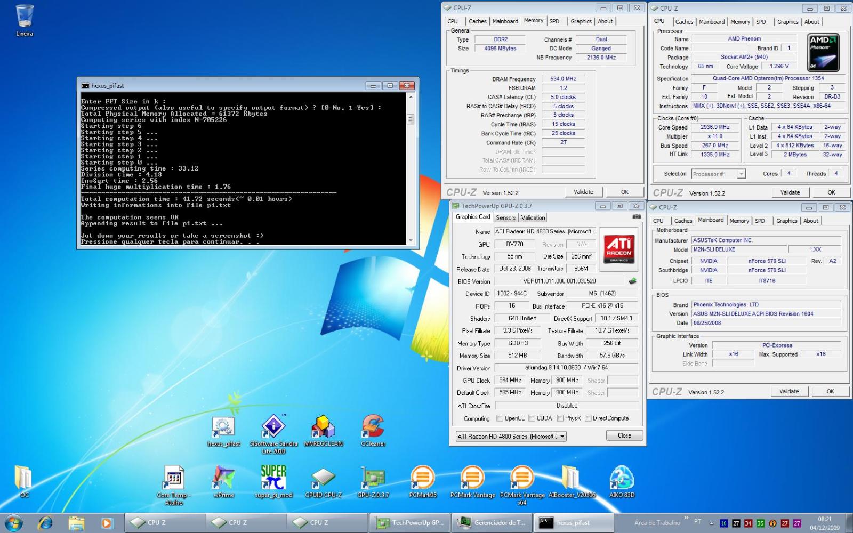Image resolution: width=853 pixels, height=533 pixels.
Task: Switch to TechPowerUp GP... taskbar button
Action: click(x=410, y=523)
